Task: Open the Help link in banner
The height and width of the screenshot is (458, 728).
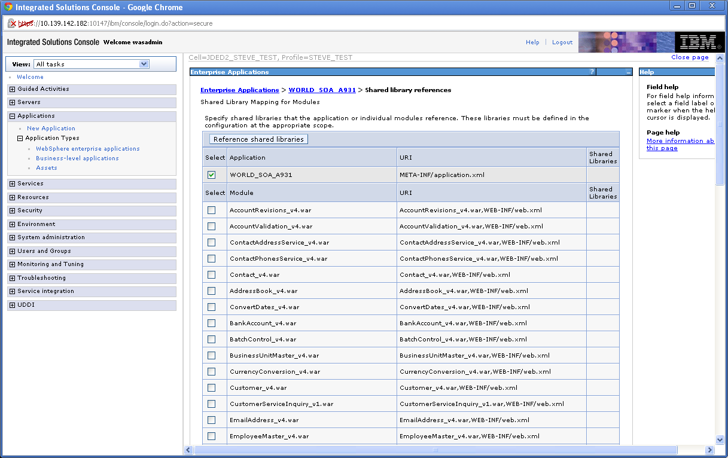Action: [x=532, y=42]
